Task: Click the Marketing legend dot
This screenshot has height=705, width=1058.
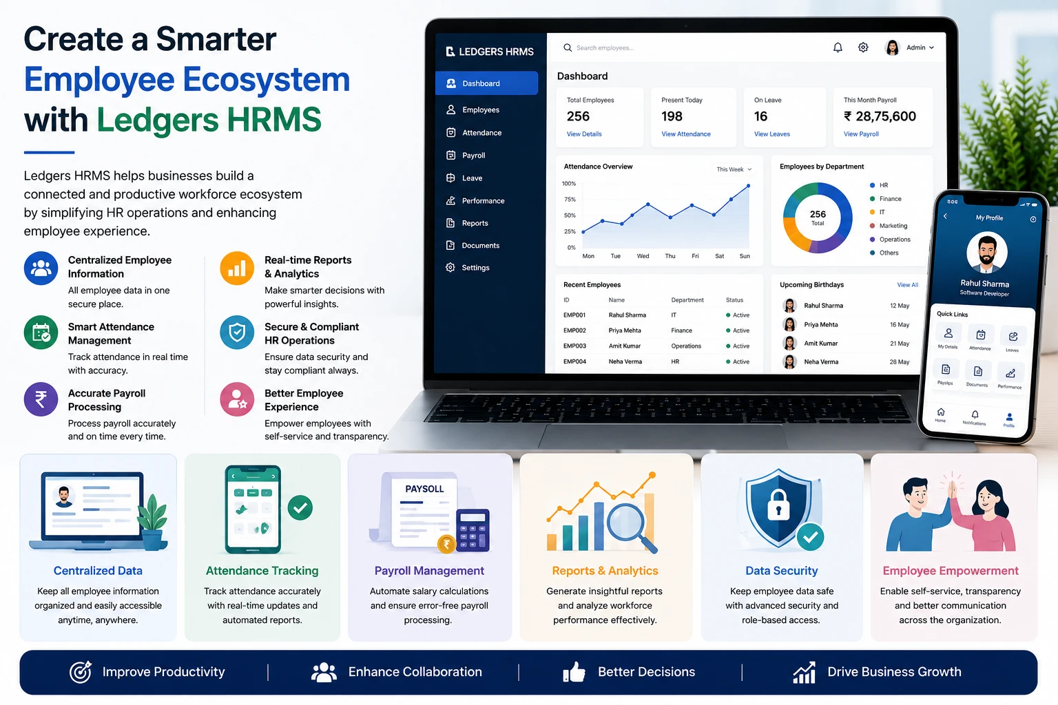Action: (x=872, y=226)
